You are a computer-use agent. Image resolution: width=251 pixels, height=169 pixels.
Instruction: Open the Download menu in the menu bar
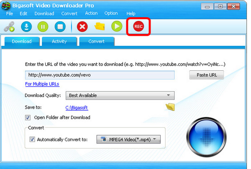tap(44, 14)
